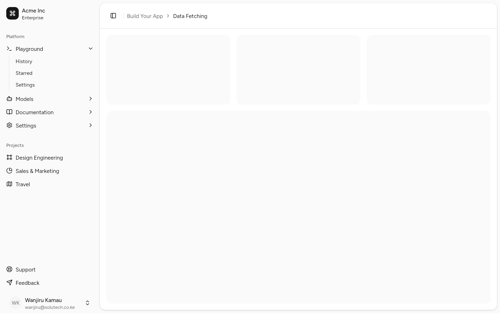Click the Wanjiru Kamau user name
The width and height of the screenshot is (500, 313).
[43, 300]
